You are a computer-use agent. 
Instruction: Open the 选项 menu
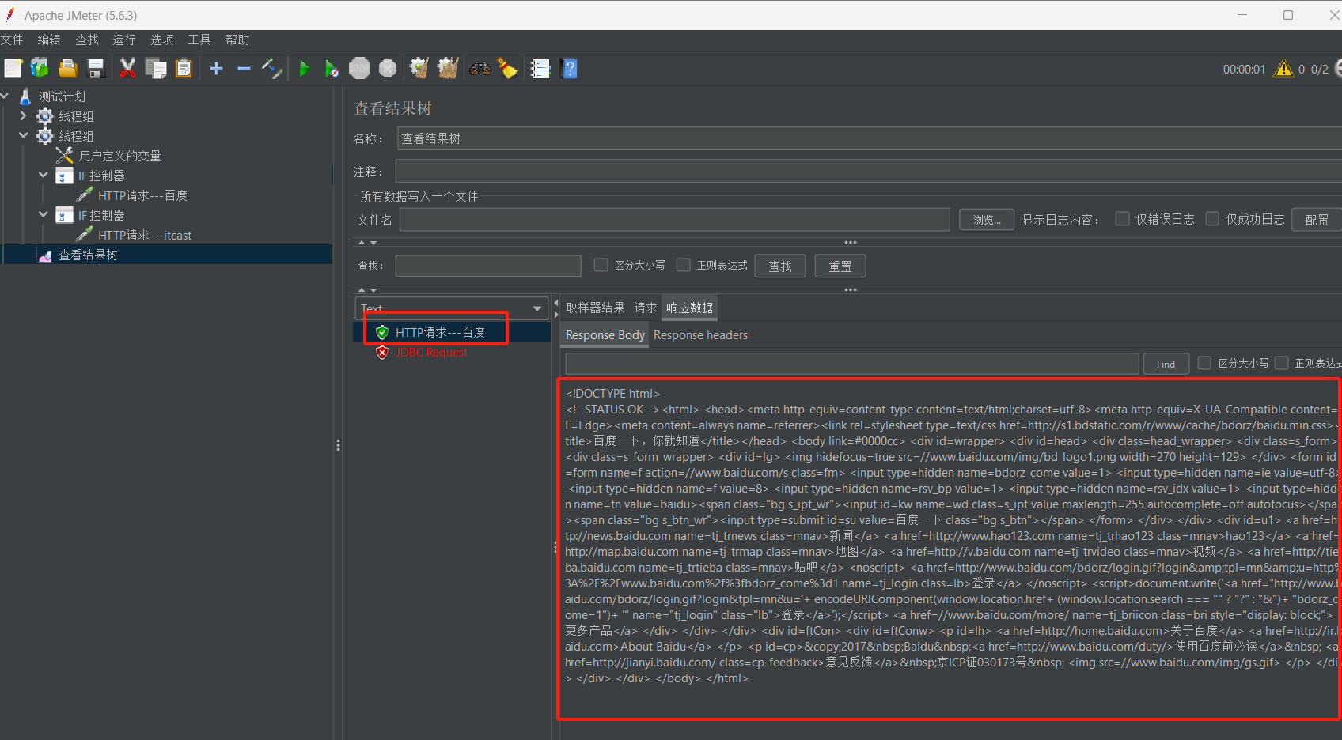[162, 40]
